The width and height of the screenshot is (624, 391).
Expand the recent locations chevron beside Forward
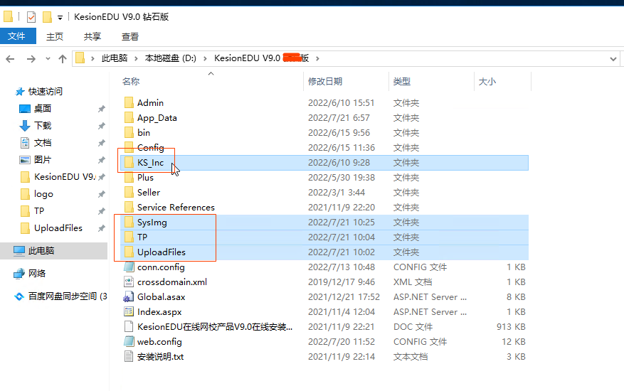(47, 59)
